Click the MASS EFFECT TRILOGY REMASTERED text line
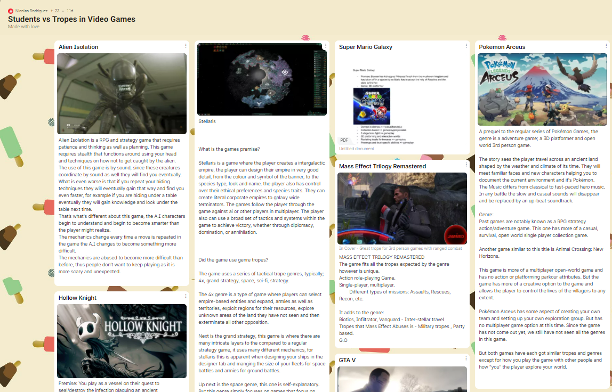 tap(382, 257)
